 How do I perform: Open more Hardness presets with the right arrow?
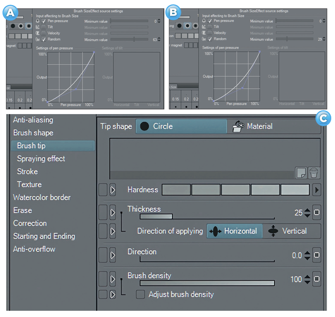[x=316, y=190]
